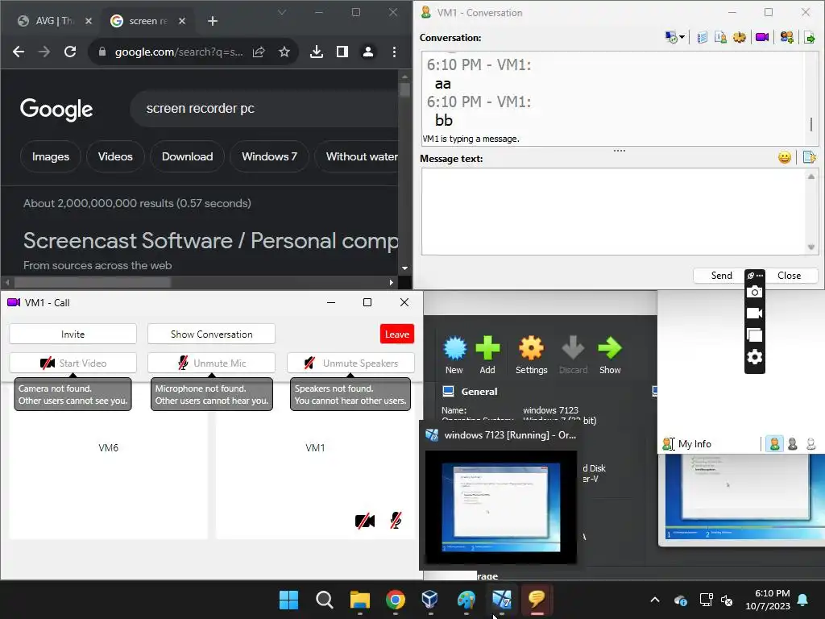This screenshot has height=619, width=825.
Task: Select Images filter on Google results
Action: coord(51,156)
